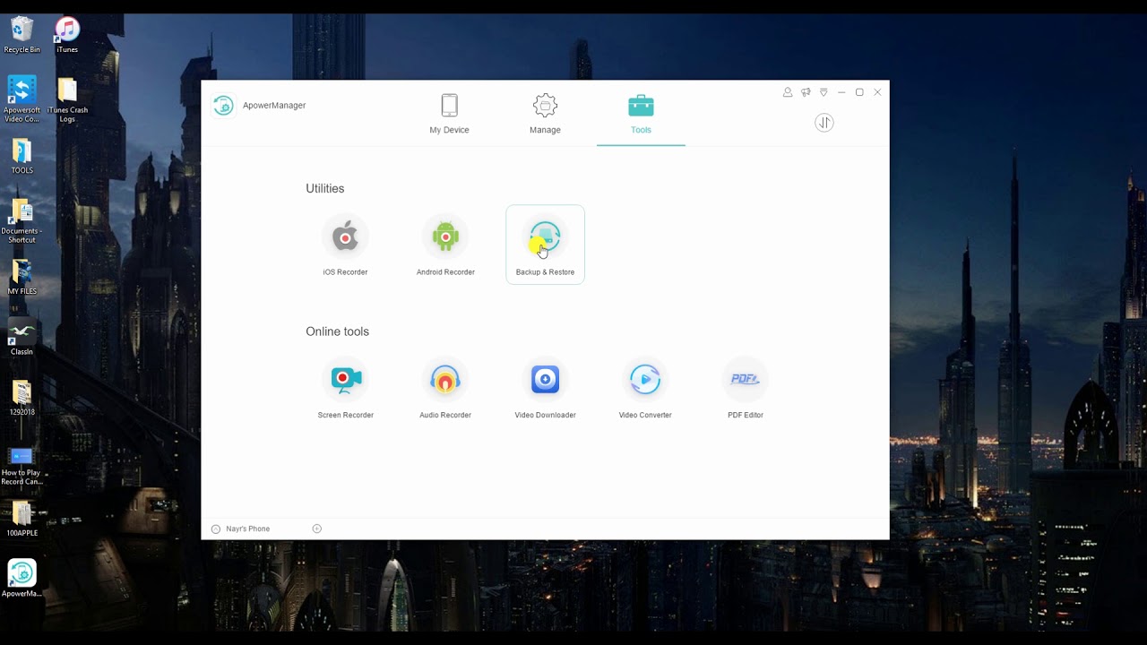This screenshot has width=1147, height=645.
Task: Select the 100APPLE desktop folder
Action: [22, 520]
